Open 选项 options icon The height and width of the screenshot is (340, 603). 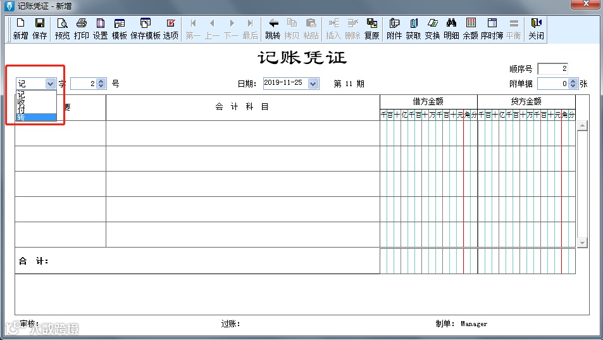click(171, 29)
